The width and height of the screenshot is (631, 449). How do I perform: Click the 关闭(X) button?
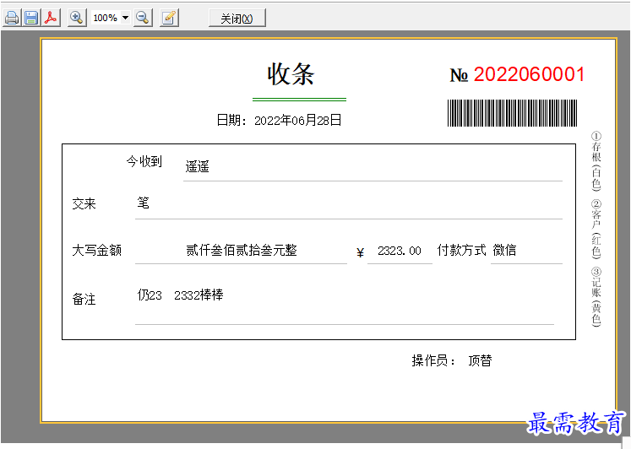pos(237,19)
